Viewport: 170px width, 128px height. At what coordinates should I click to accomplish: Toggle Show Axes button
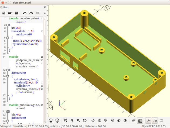tap(148, 121)
